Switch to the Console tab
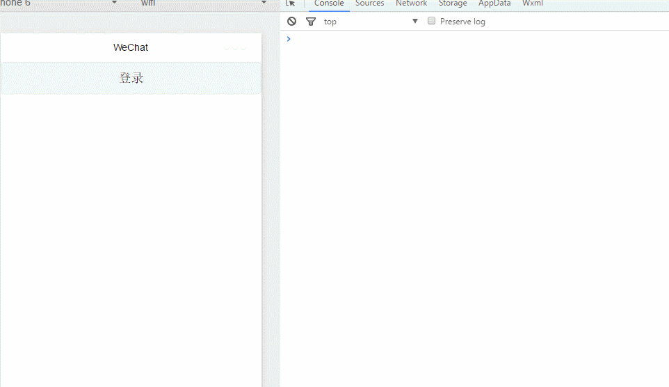This screenshot has width=669, height=387. pyautogui.click(x=329, y=3)
